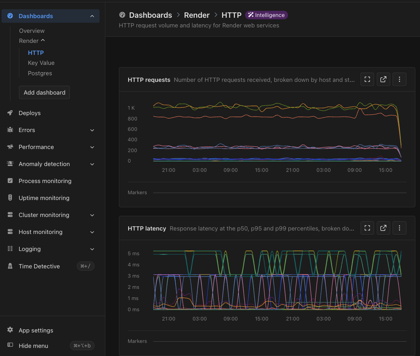Select the HTTP dashboard item
The height and width of the screenshot is (356, 420).
pos(36,53)
